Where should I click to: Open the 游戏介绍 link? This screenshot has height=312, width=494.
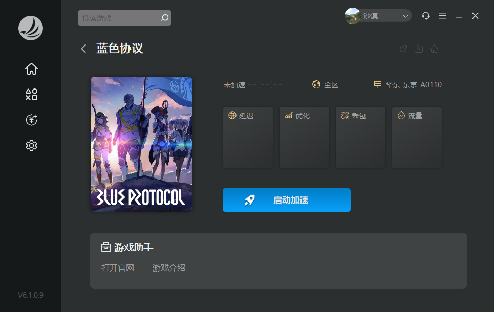(169, 268)
